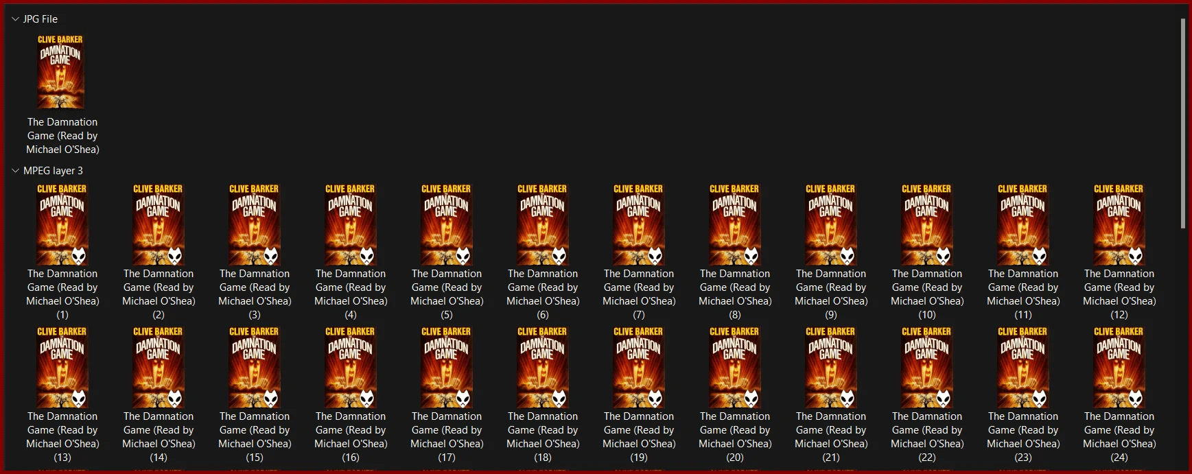This screenshot has width=1192, height=474.
Task: Select MP3 file numbered (16)
Action: coord(351,394)
